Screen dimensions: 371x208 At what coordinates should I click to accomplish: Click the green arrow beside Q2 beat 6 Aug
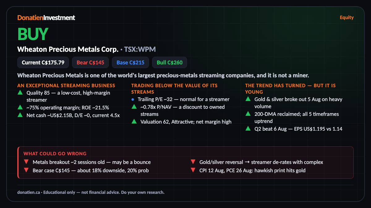pyautogui.click(x=248, y=128)
